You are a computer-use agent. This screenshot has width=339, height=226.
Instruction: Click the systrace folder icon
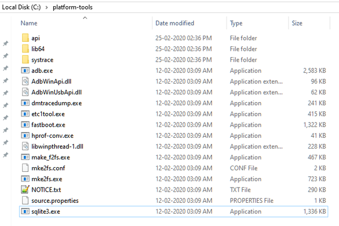(x=25, y=59)
